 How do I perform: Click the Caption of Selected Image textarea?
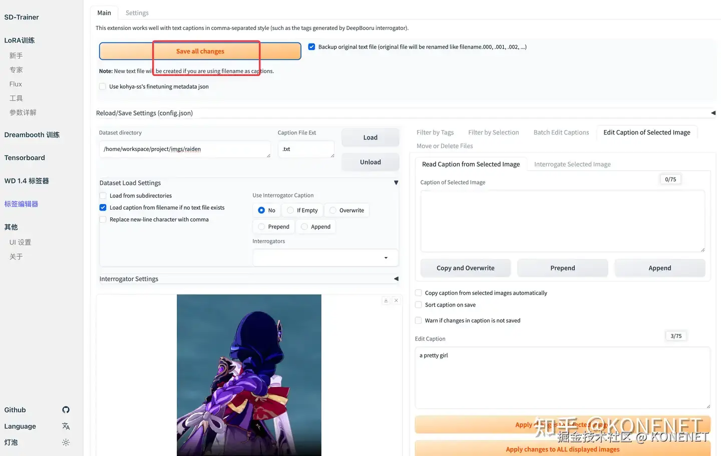563,221
